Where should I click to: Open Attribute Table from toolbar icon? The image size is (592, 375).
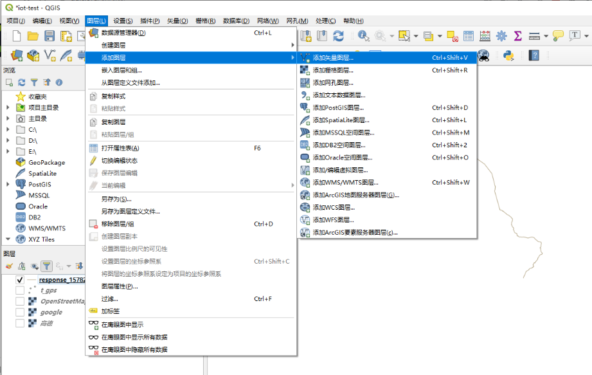469,36
